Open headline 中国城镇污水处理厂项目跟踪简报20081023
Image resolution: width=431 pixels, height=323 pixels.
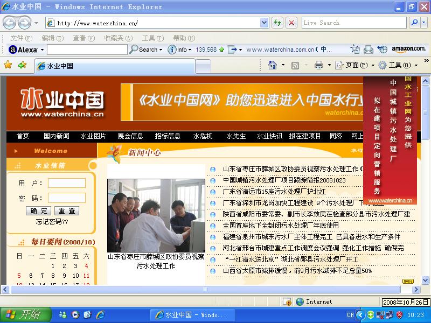click(x=284, y=180)
